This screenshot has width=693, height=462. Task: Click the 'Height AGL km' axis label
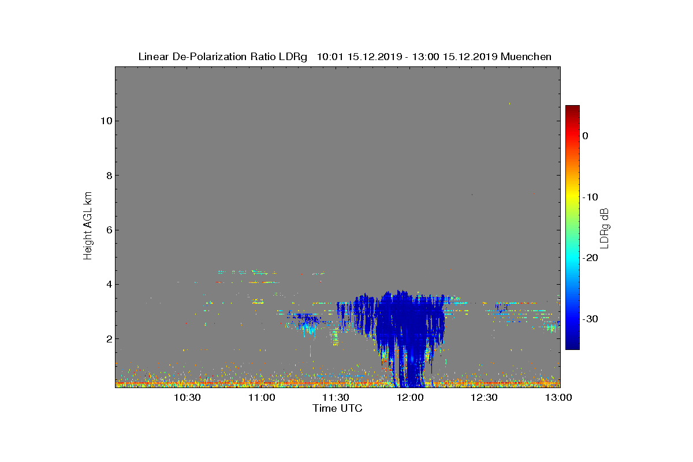tap(88, 226)
